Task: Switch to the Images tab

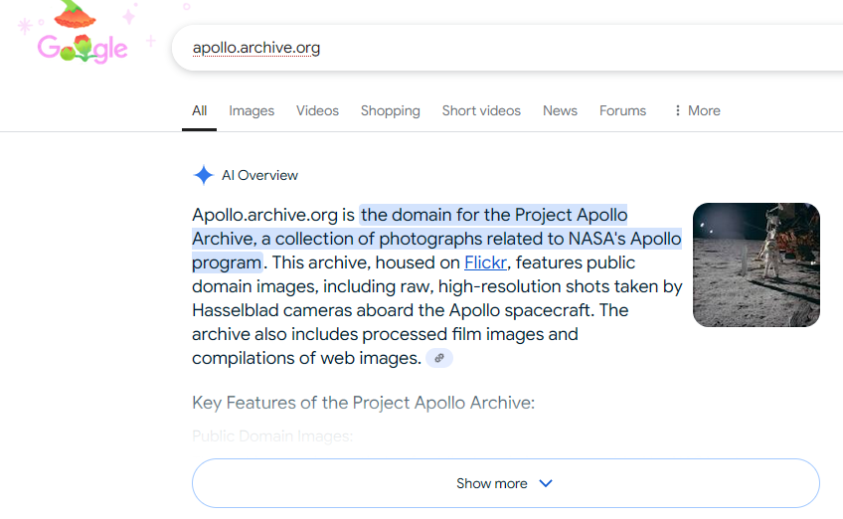Action: [252, 110]
